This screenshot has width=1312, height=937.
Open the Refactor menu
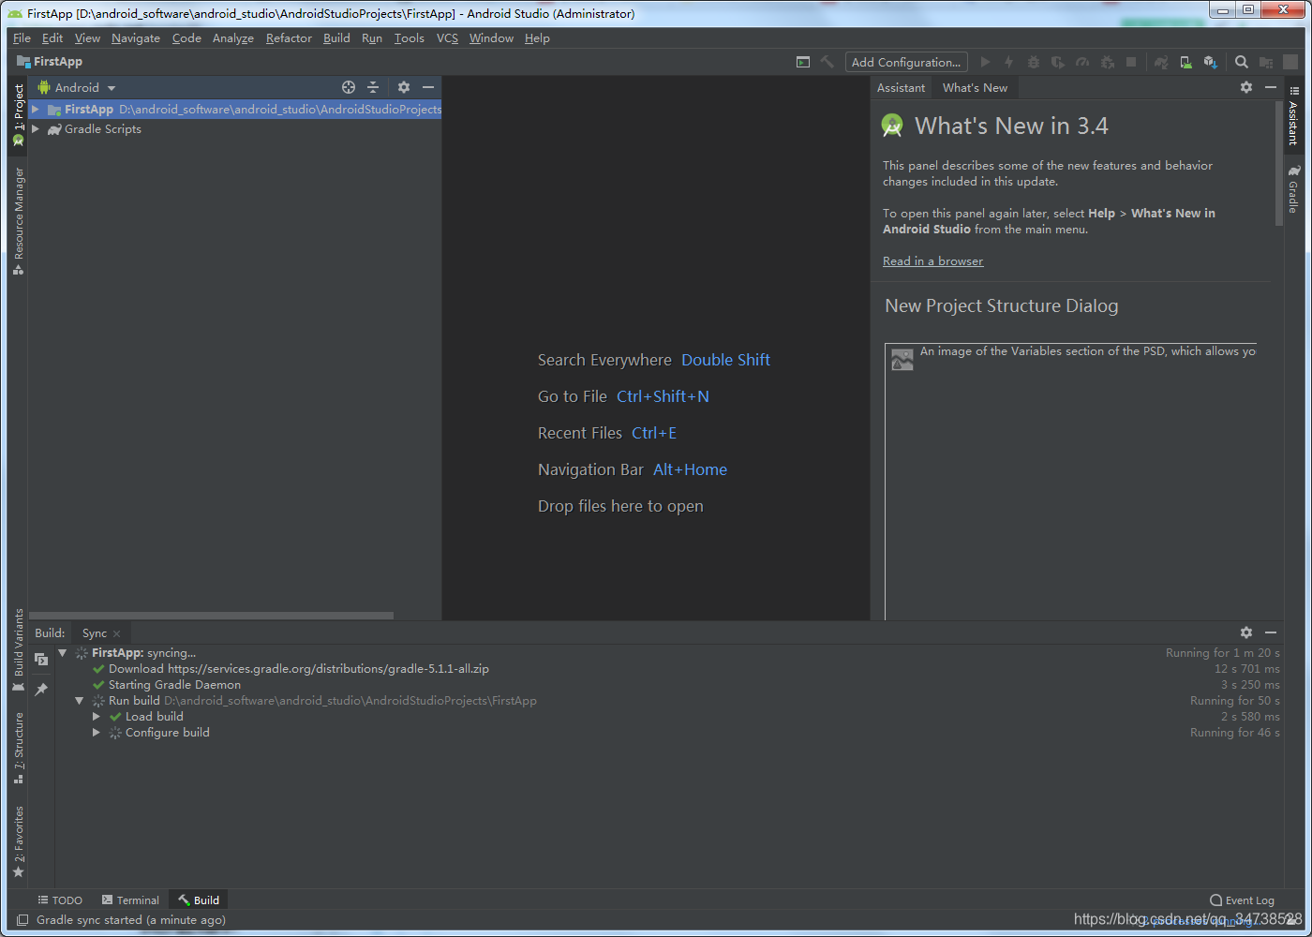coord(289,38)
